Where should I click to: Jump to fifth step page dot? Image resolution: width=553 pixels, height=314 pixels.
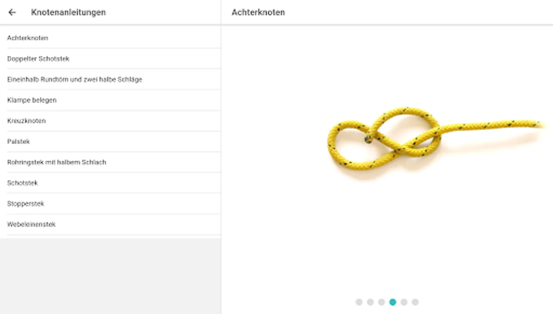click(404, 302)
